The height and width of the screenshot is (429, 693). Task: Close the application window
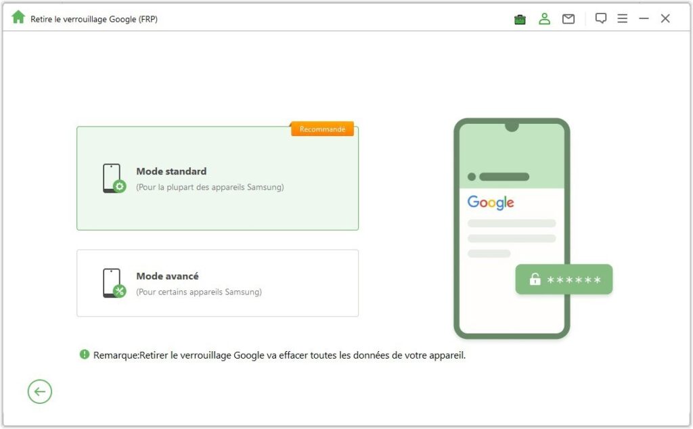[x=665, y=18]
